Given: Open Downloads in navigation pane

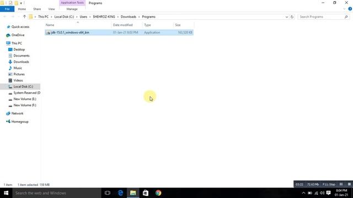Looking at the screenshot, I should (21, 62).
